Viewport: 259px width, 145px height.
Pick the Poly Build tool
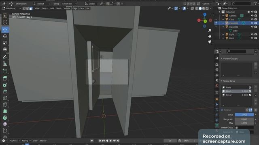pyautogui.click(x=5, y=111)
